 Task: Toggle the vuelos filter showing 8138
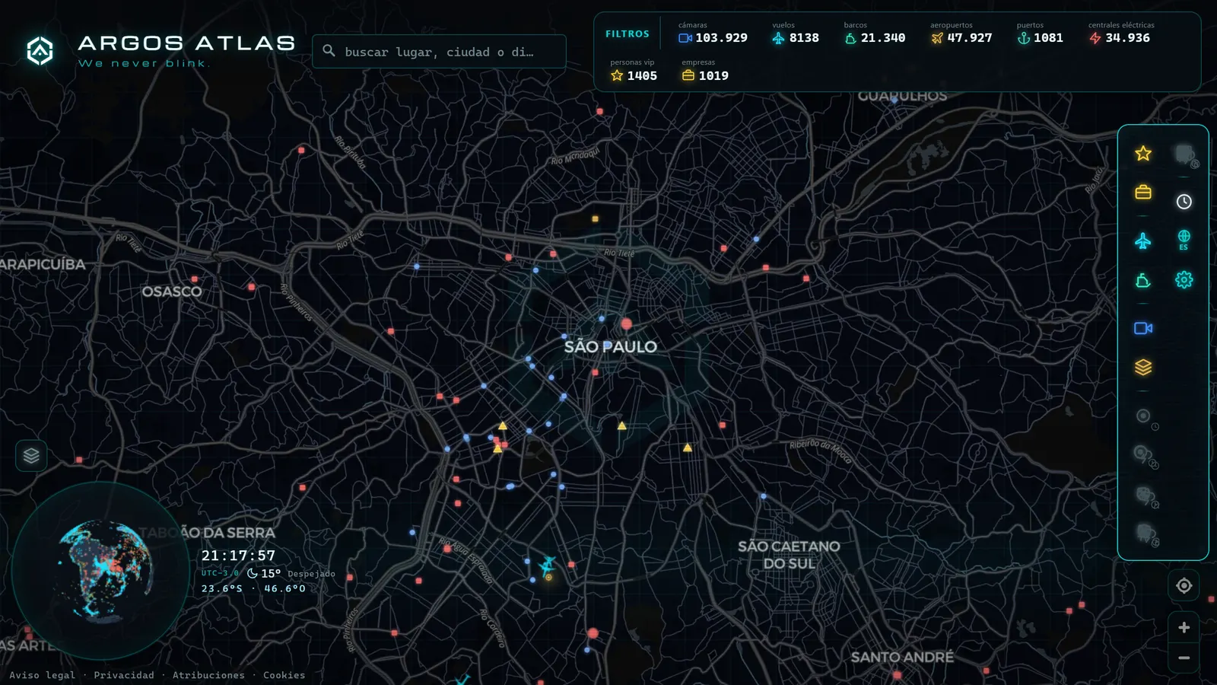click(796, 33)
